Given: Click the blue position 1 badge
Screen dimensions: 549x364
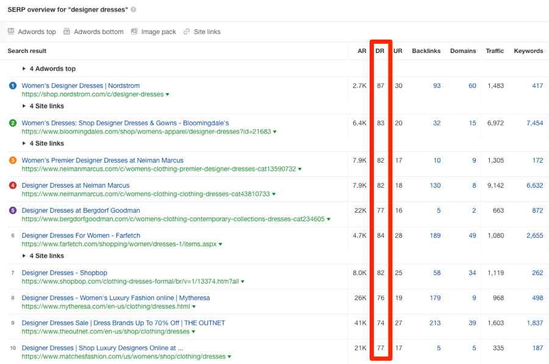Looking at the screenshot, I should tap(13, 85).
